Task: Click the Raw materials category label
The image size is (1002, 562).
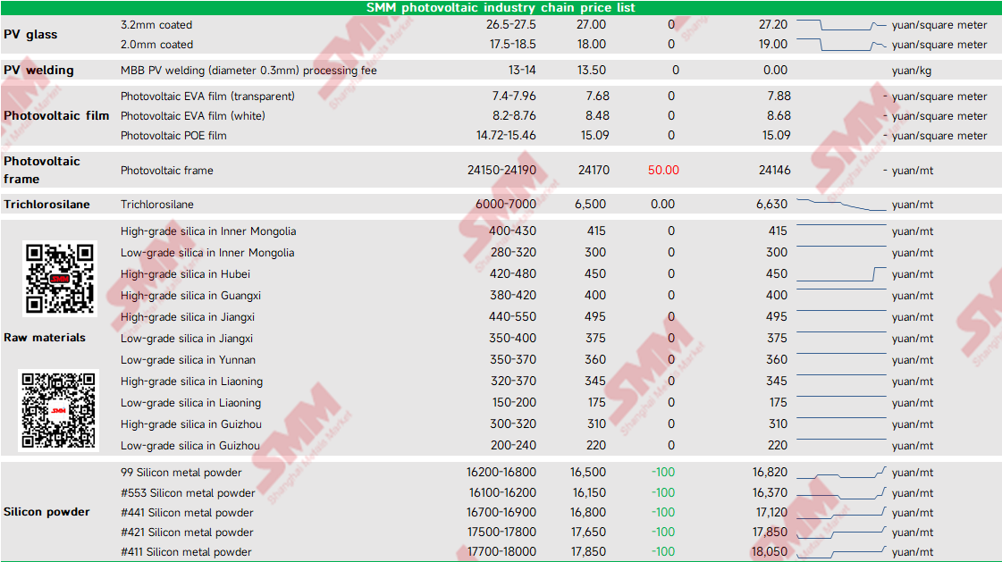Action: 45,337
